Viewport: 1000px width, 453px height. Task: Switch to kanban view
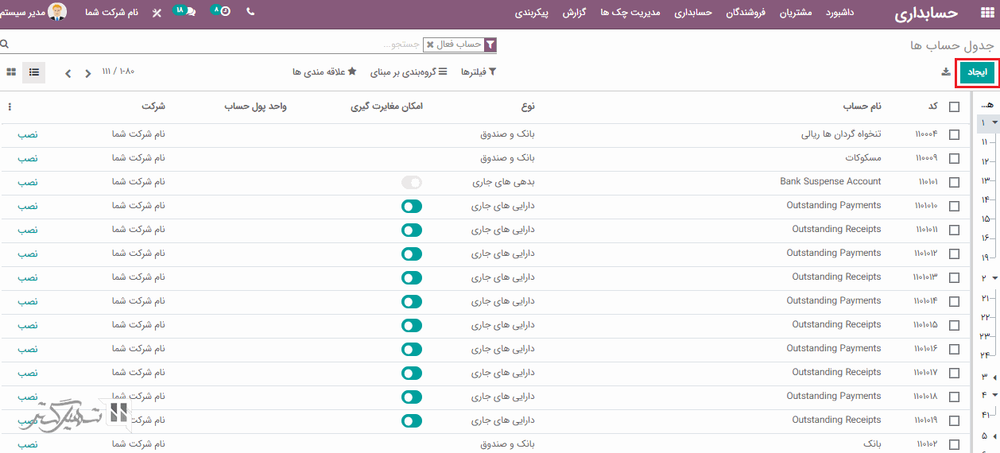[11, 72]
